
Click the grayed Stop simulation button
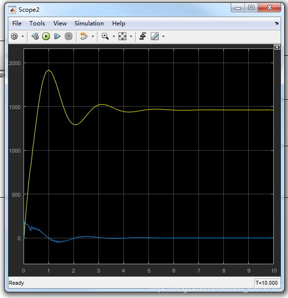click(69, 36)
